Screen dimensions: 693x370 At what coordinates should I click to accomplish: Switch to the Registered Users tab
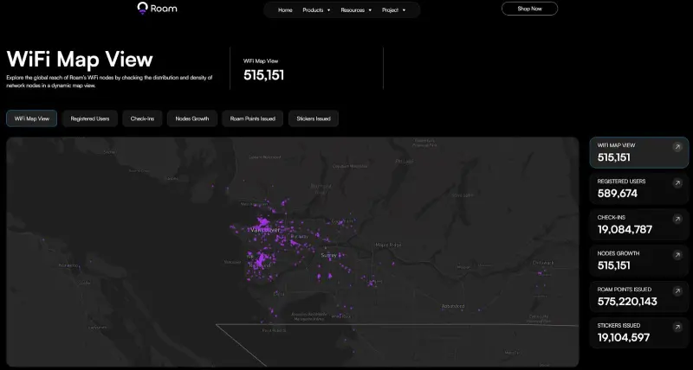(90, 118)
